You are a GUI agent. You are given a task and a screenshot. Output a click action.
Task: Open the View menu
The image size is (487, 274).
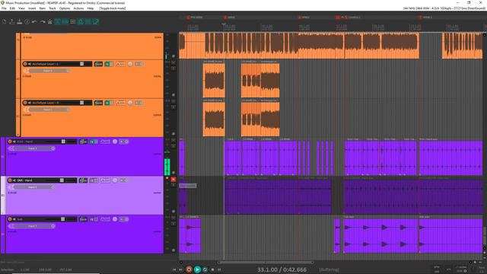pos(21,8)
